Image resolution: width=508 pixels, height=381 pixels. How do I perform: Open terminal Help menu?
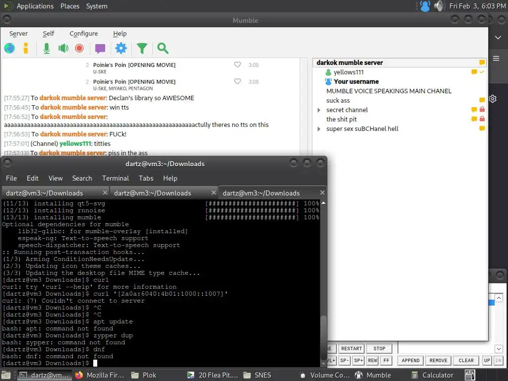coord(170,178)
